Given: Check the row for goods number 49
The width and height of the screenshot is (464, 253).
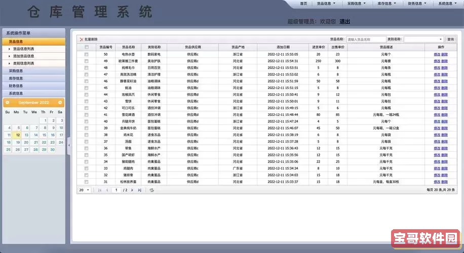Looking at the screenshot, I should [x=87, y=61].
